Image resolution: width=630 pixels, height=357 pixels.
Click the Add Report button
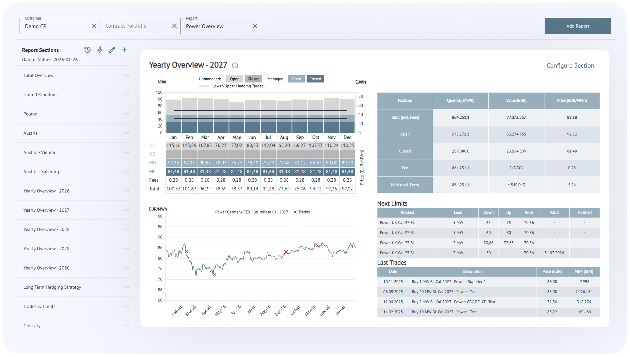pos(578,26)
